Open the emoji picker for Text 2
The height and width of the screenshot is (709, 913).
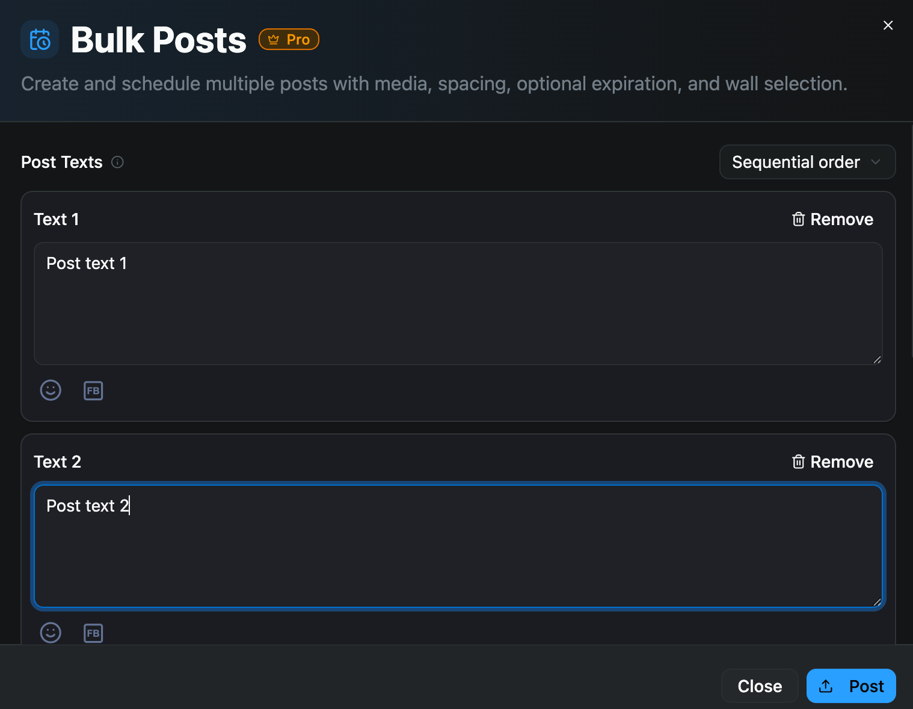51,633
